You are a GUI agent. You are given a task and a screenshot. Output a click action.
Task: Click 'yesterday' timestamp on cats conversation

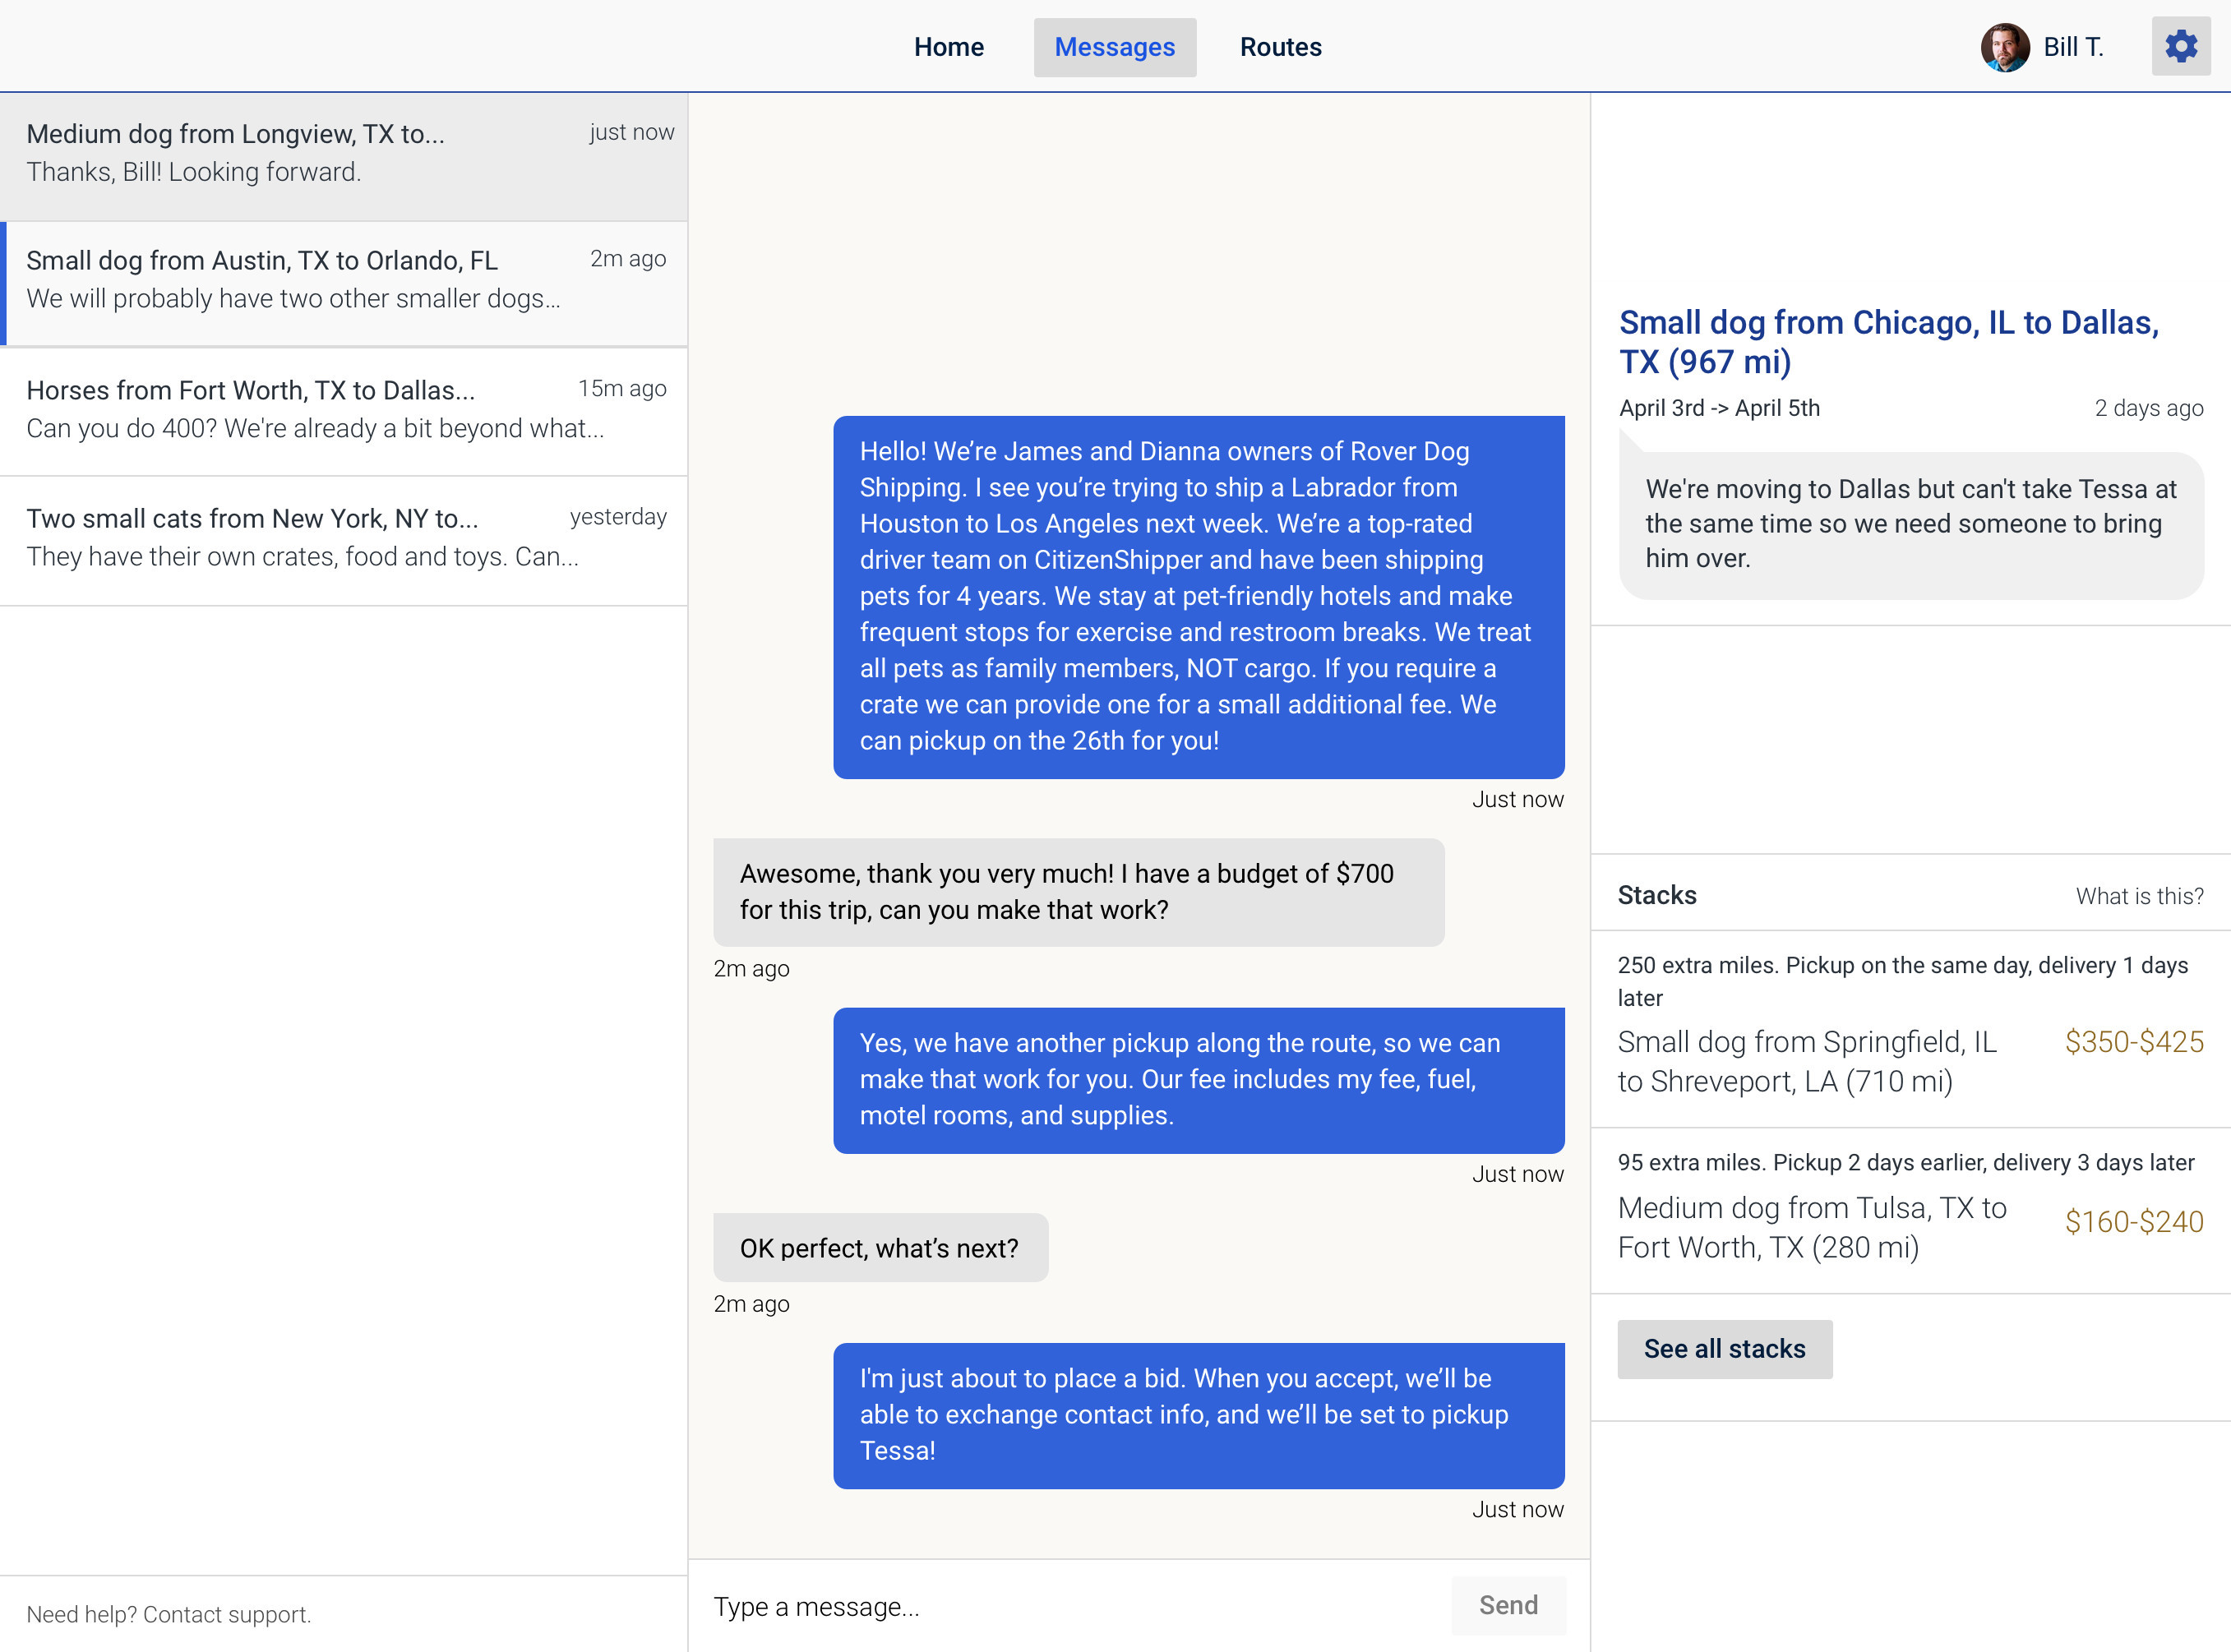pos(617,517)
